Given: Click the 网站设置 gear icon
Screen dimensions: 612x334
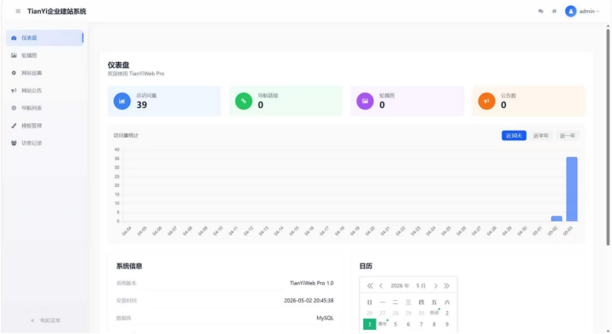Looking at the screenshot, I should pyautogui.click(x=14, y=73).
